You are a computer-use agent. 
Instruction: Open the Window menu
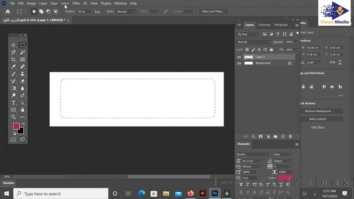coord(121,3)
